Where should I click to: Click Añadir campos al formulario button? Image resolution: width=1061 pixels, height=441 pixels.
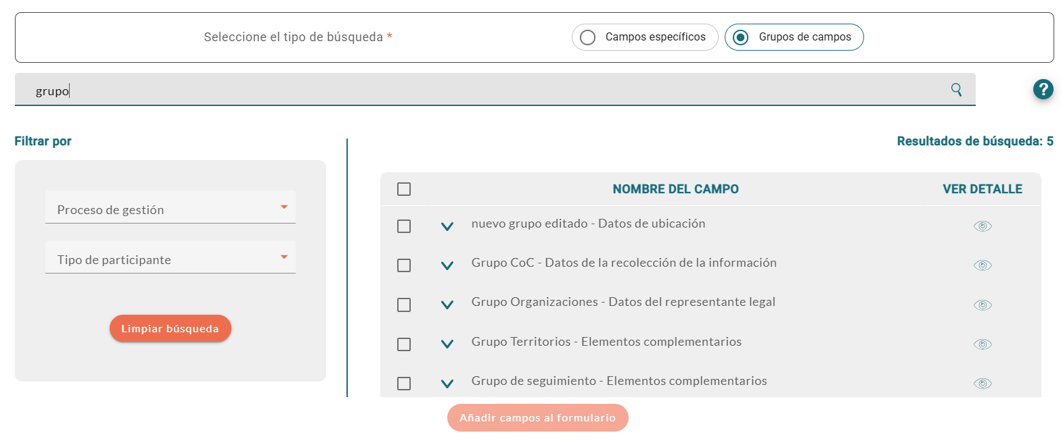click(537, 418)
